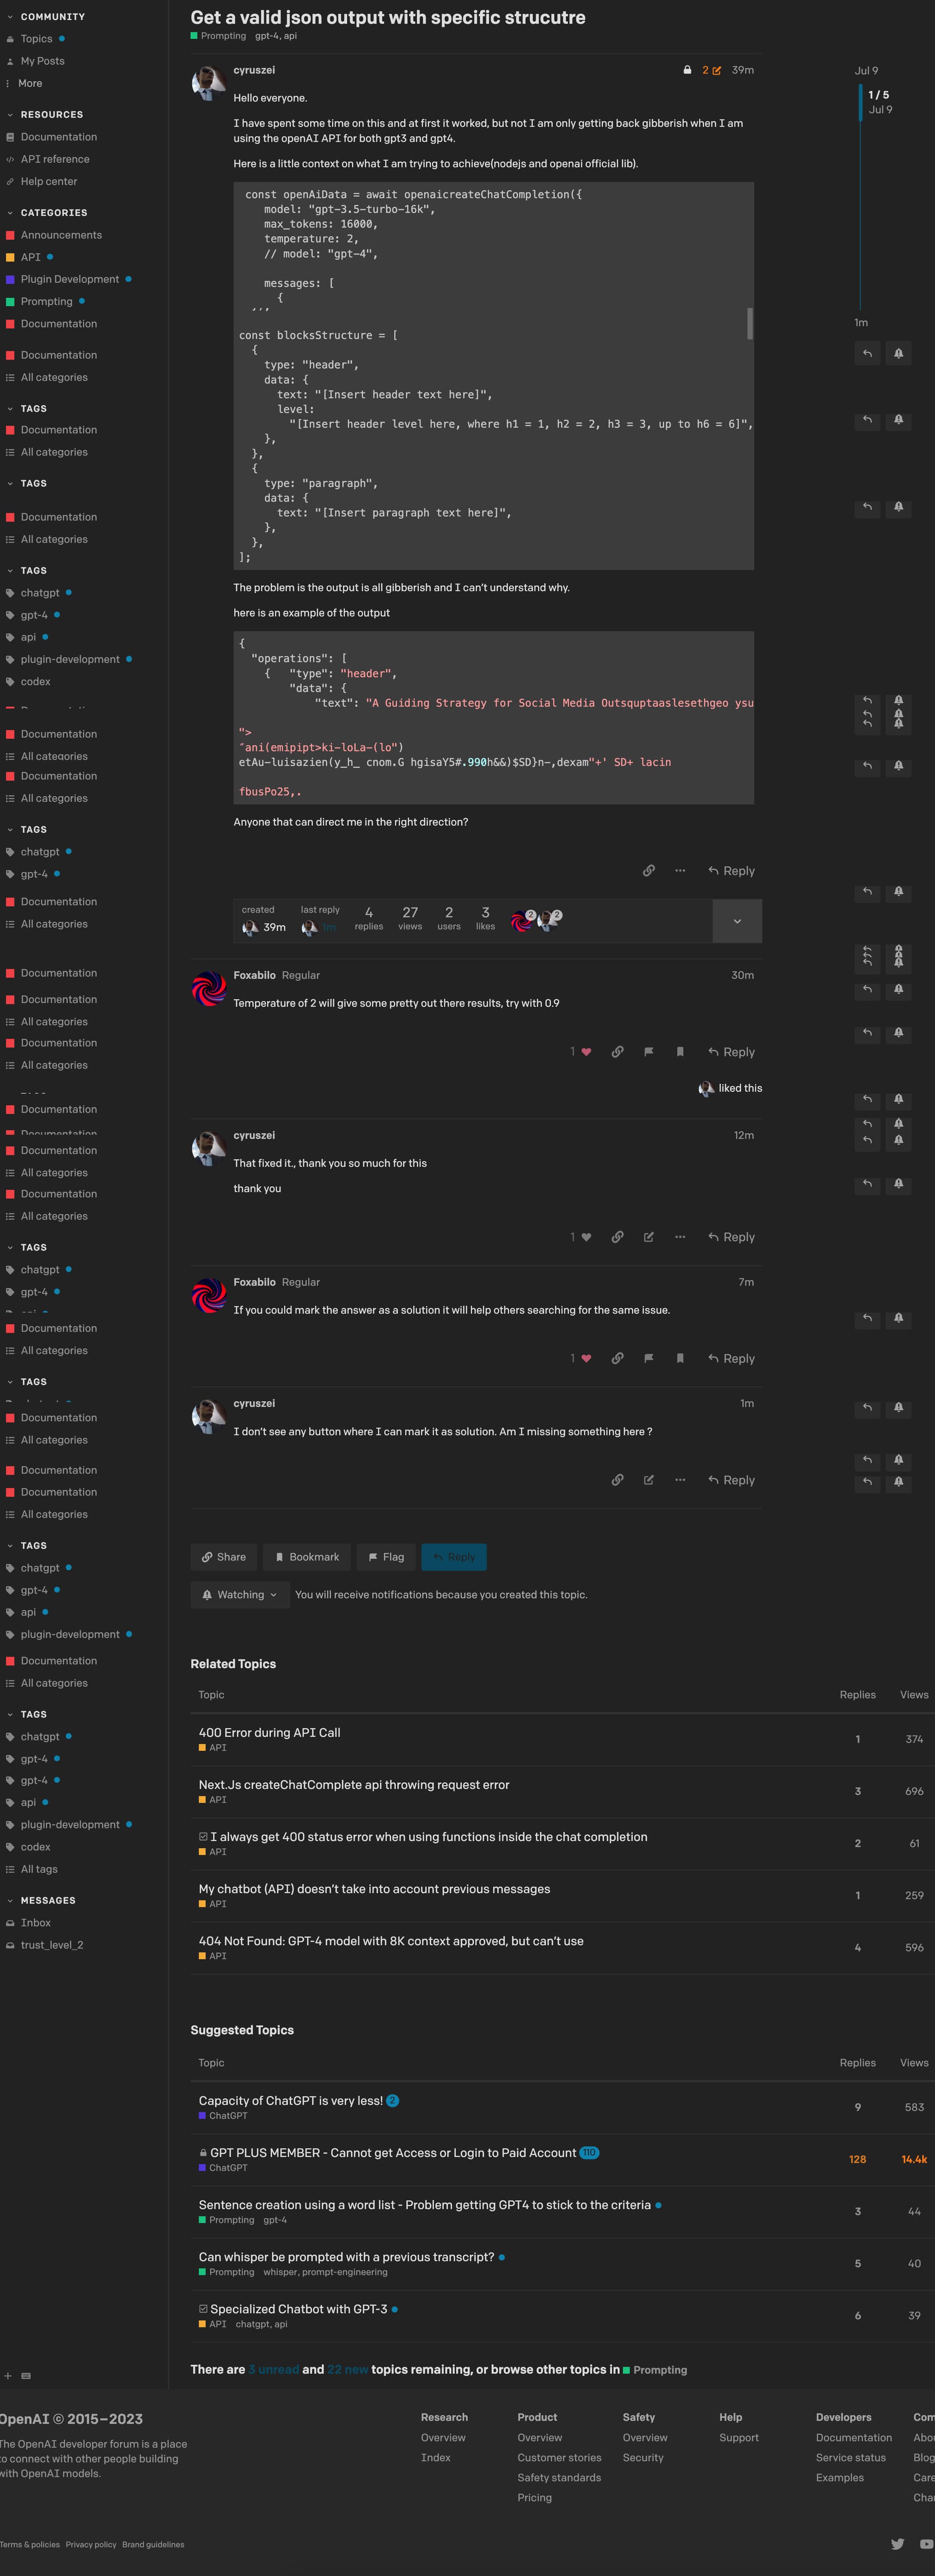Open Topics in the Community sidebar

pos(37,39)
